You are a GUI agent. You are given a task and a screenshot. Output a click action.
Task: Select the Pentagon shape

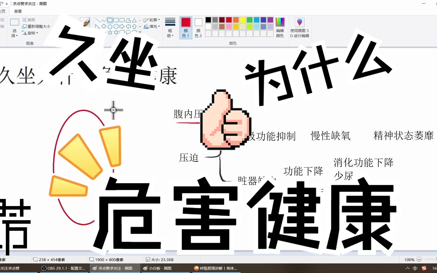click(x=110, y=26)
